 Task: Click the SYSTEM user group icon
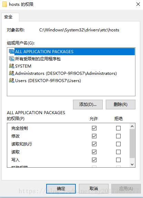12,66
